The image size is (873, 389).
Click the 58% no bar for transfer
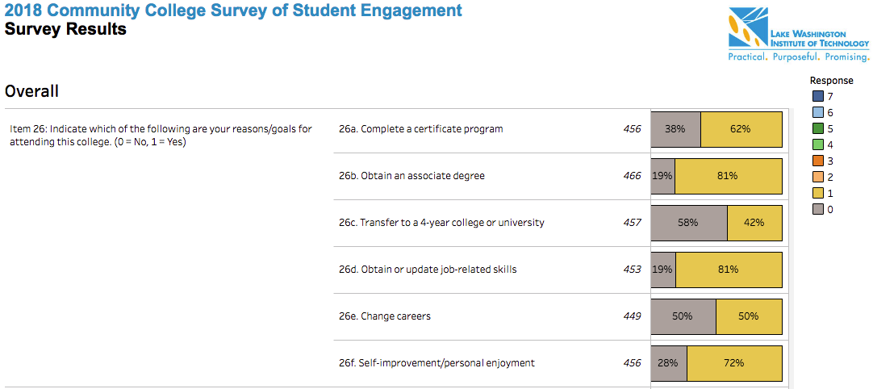[689, 223]
